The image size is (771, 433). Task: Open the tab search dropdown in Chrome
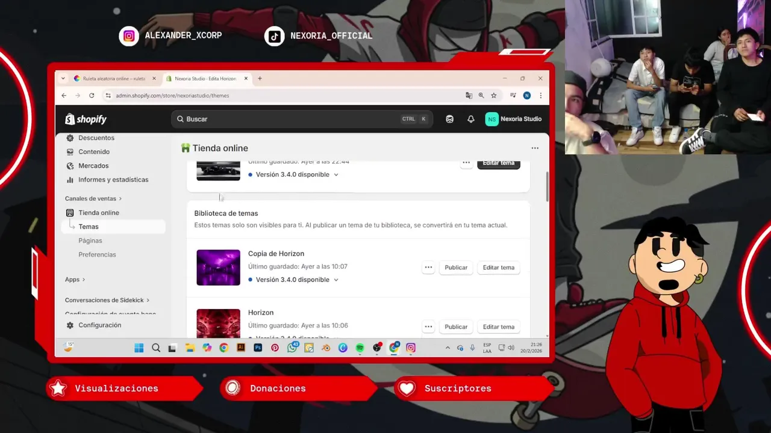click(x=64, y=78)
